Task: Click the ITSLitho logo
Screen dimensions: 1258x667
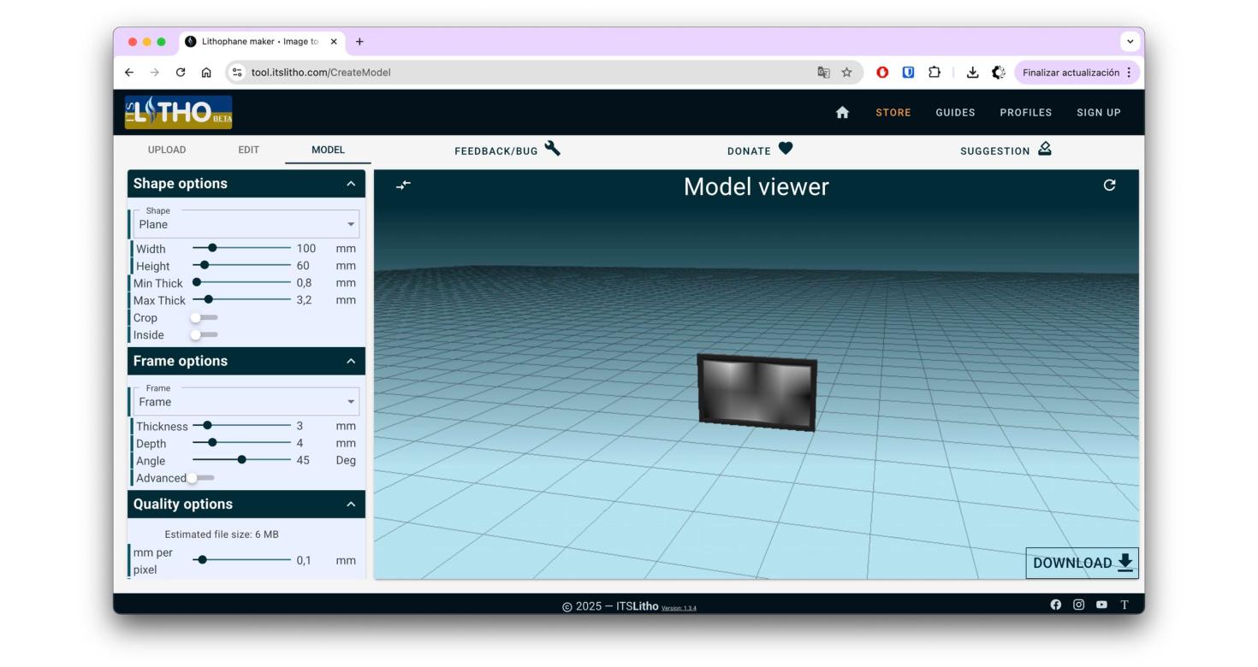Action: (x=178, y=112)
